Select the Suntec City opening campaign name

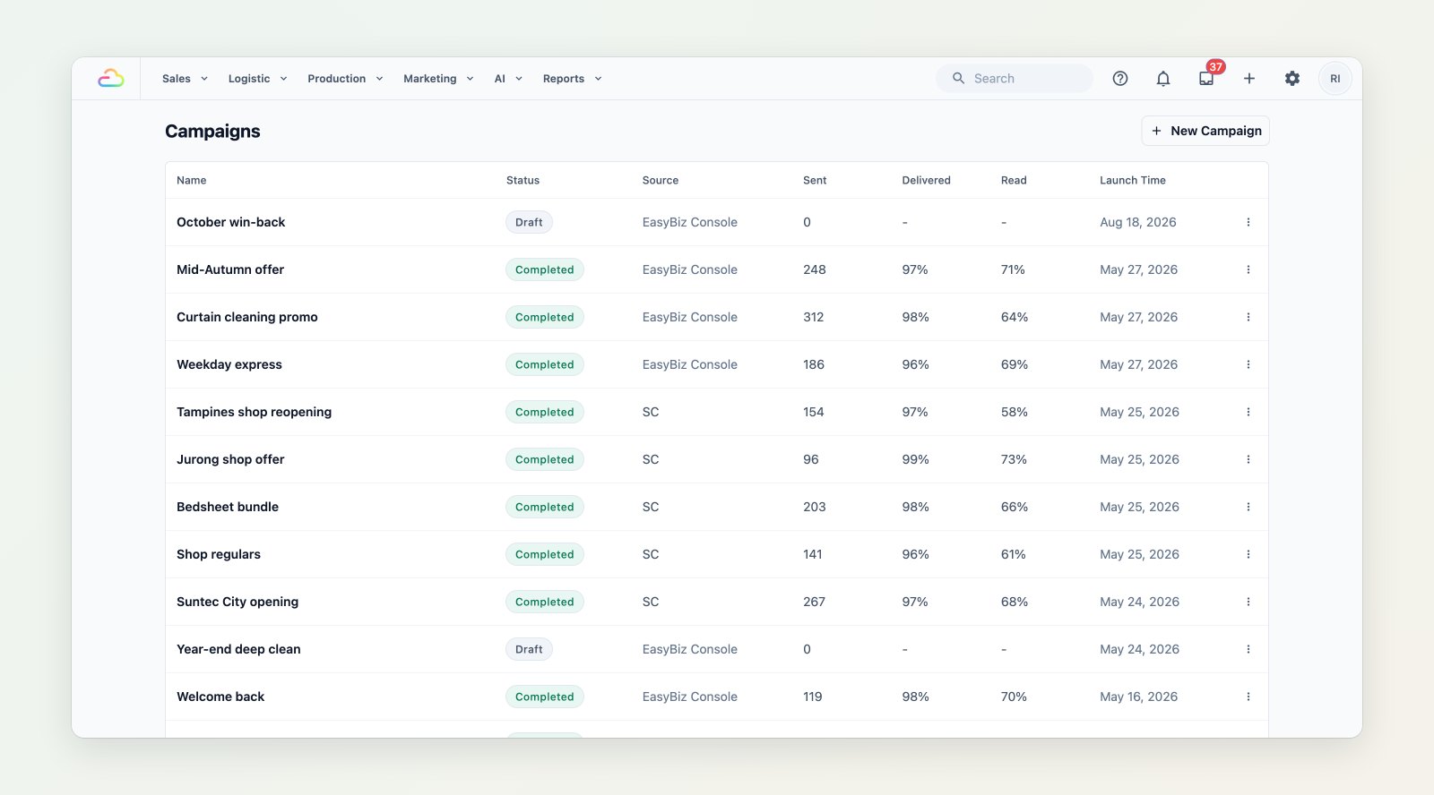[x=238, y=602]
